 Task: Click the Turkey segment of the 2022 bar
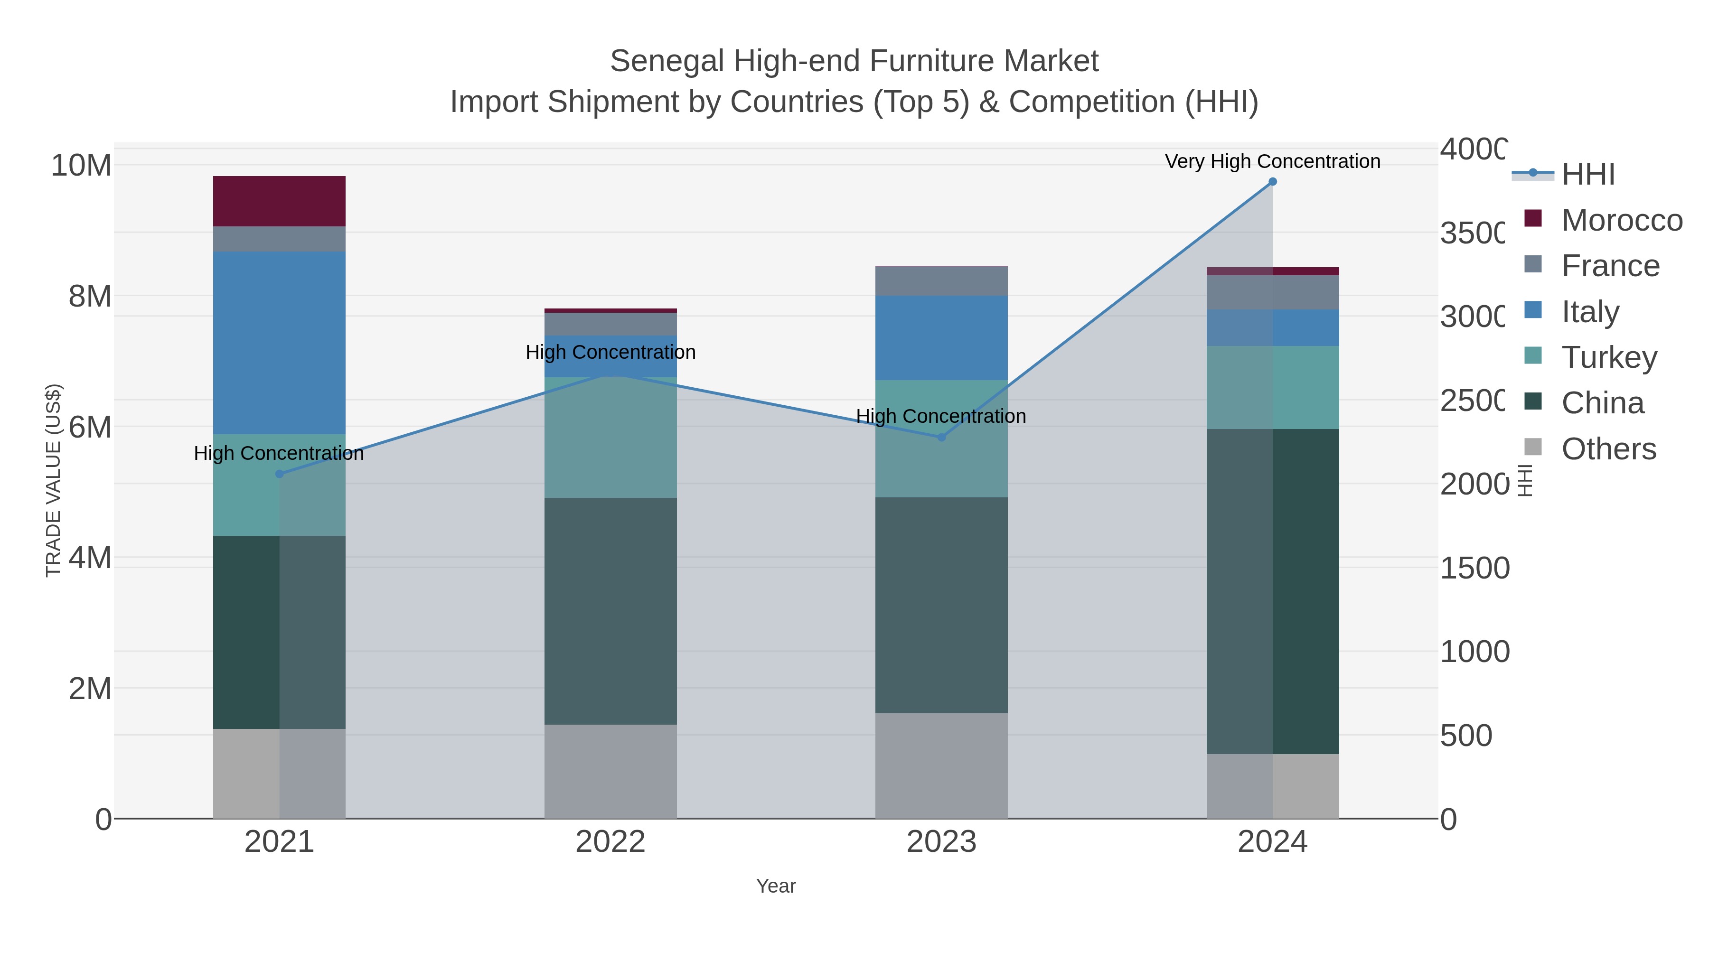click(610, 438)
